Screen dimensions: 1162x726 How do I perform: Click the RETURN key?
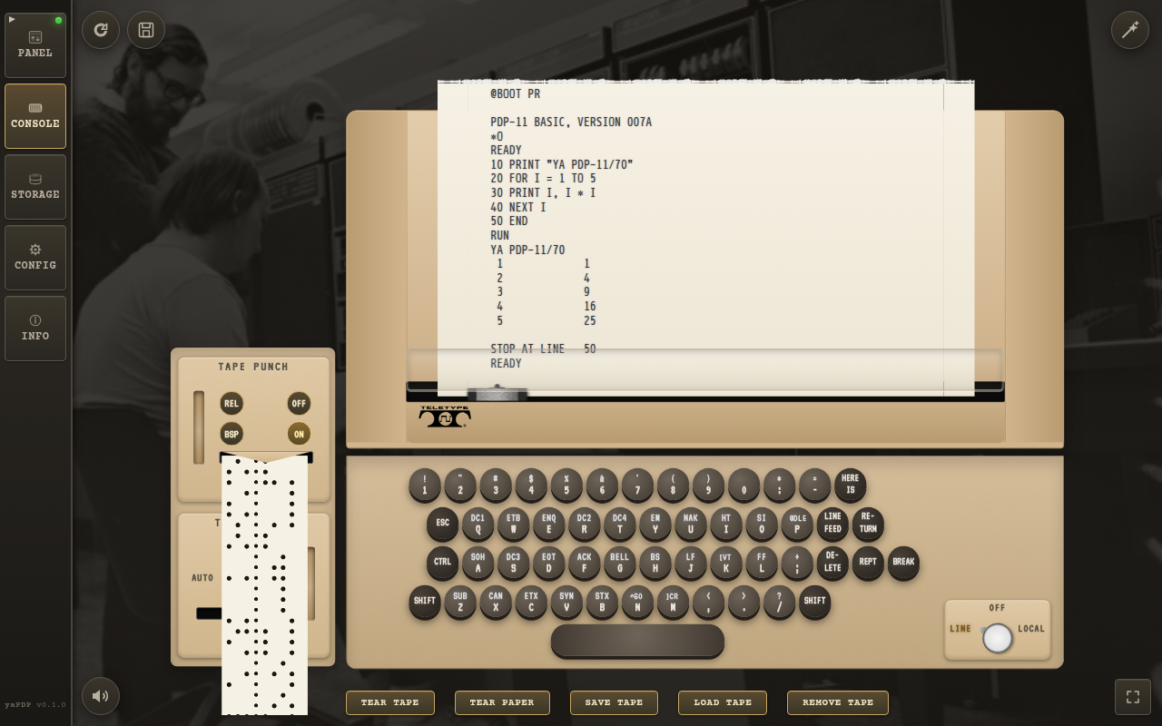point(868,524)
